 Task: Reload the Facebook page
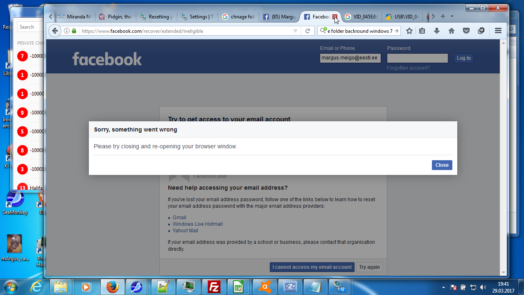[307, 31]
